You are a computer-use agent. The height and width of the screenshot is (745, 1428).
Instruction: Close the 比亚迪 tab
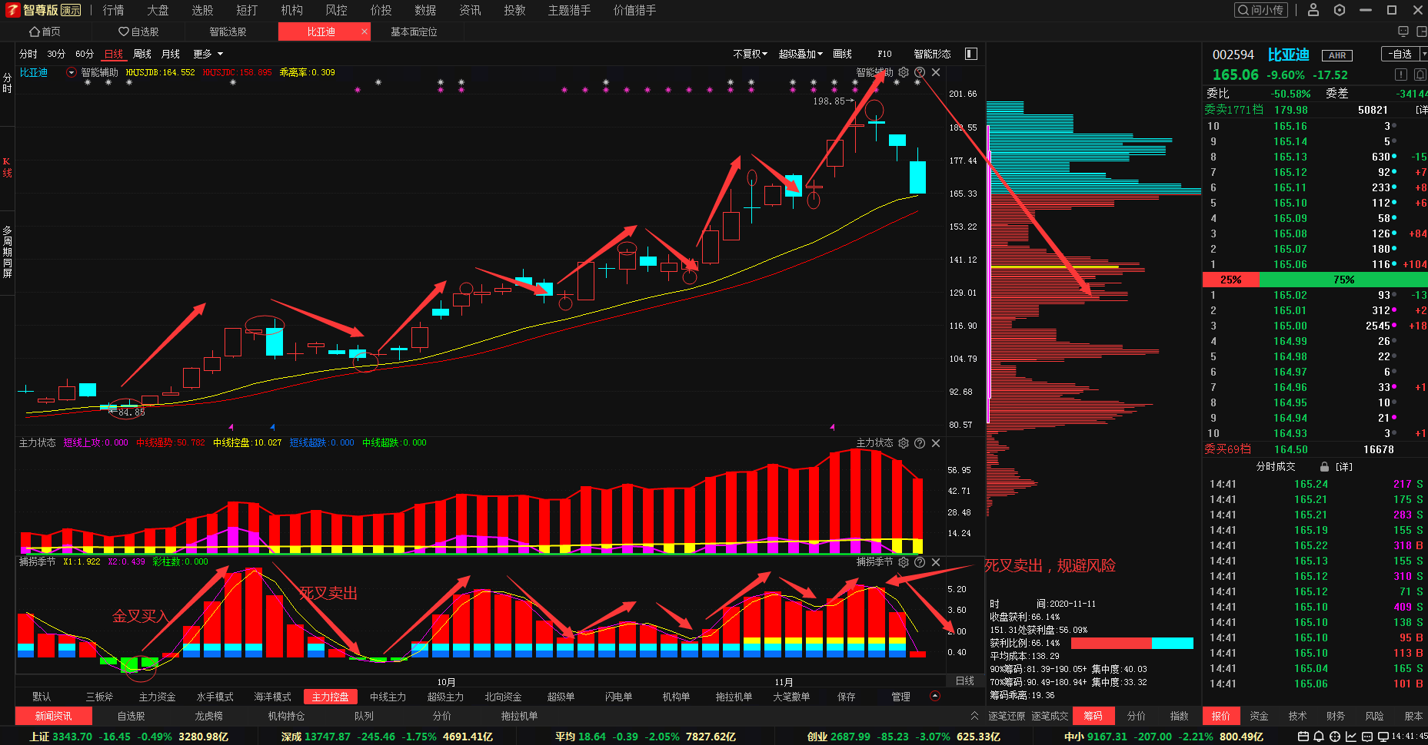pos(364,31)
